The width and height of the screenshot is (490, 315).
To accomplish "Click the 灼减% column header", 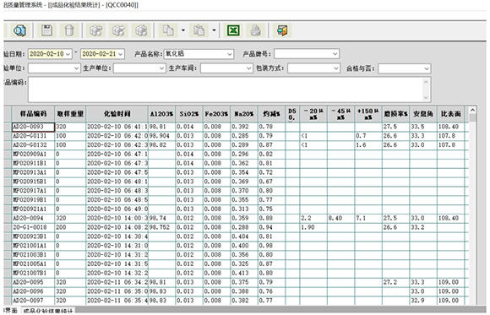I will click(x=271, y=114).
